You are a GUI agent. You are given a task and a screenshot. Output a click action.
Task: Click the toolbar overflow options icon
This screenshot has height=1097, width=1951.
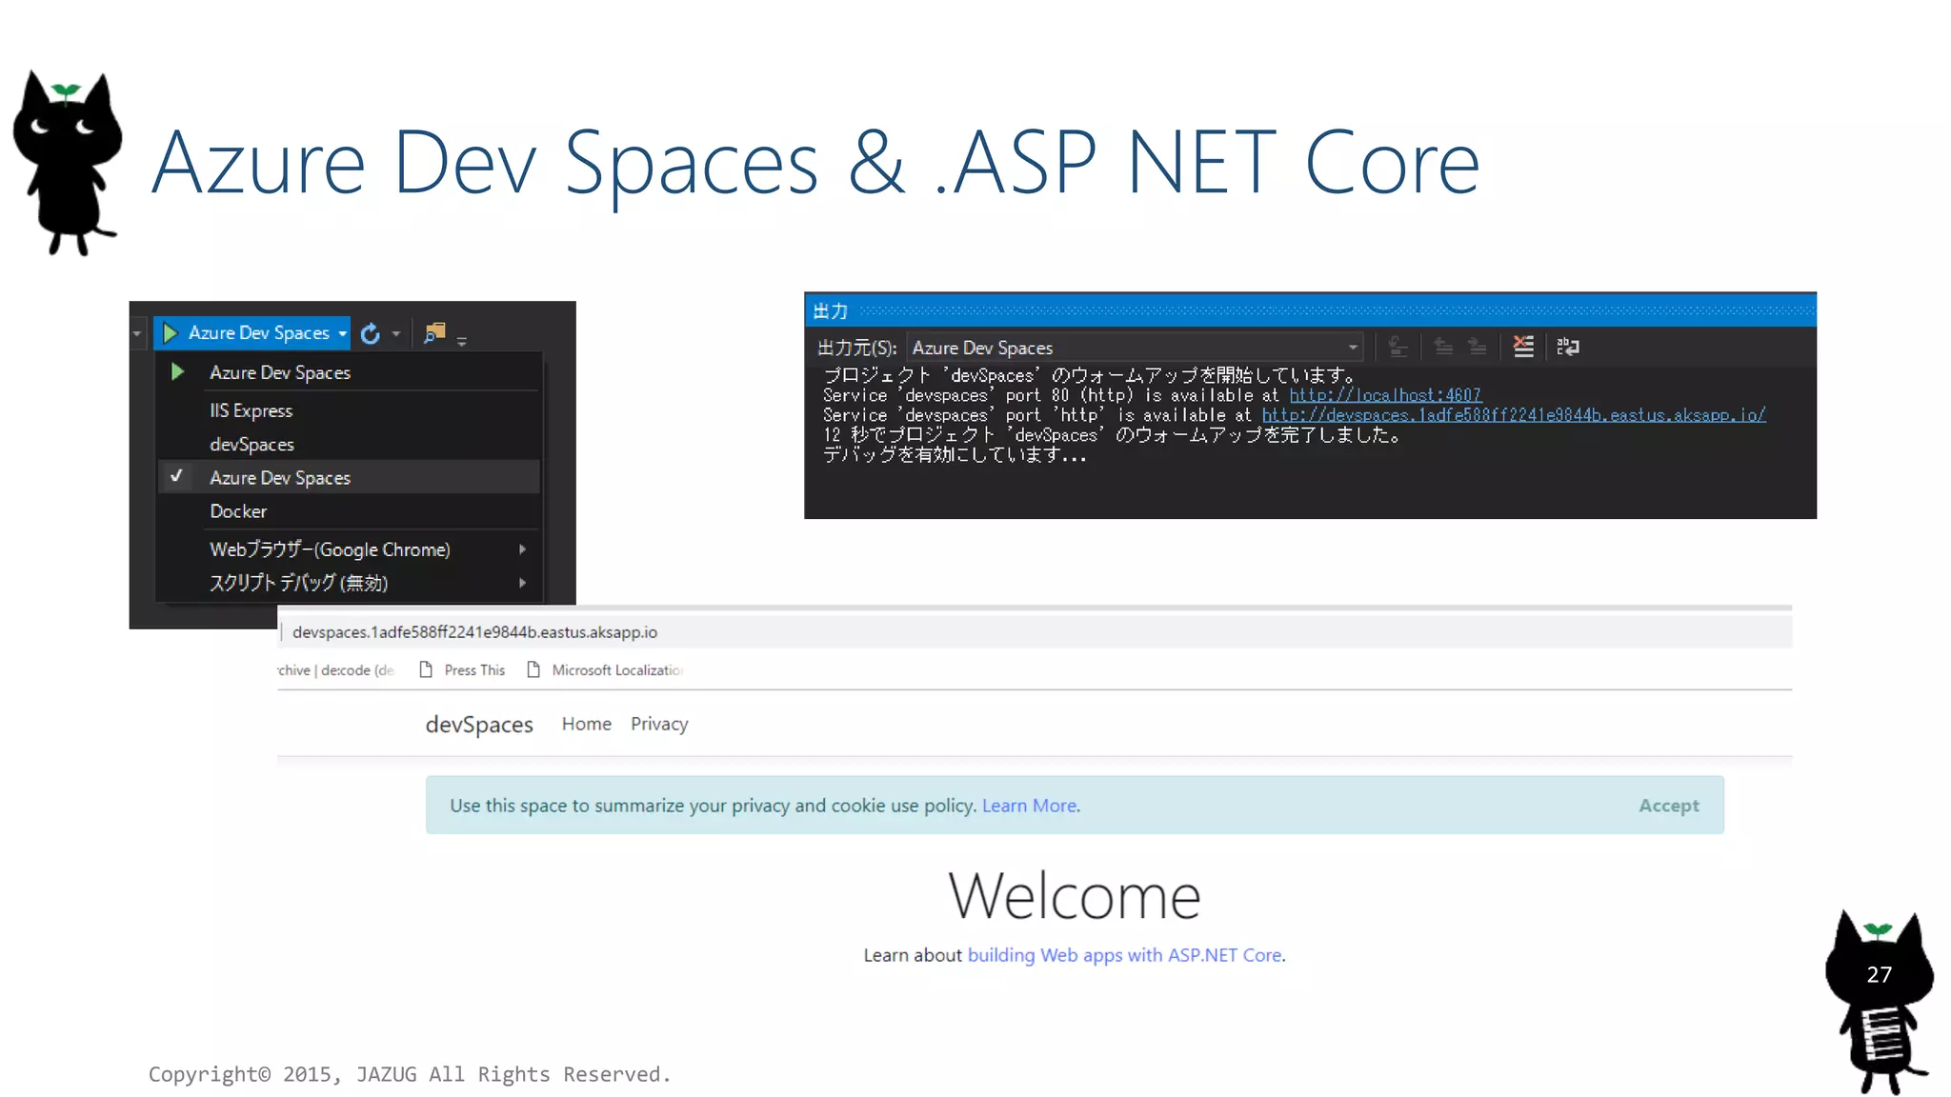click(x=462, y=340)
